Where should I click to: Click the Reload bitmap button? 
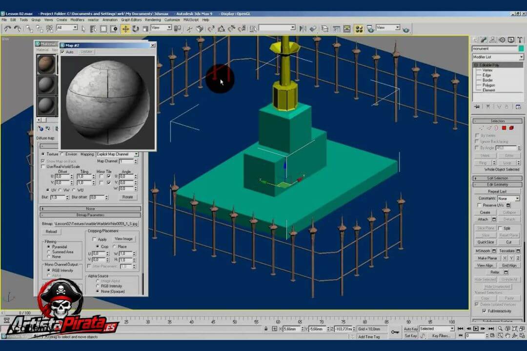[x=51, y=232]
